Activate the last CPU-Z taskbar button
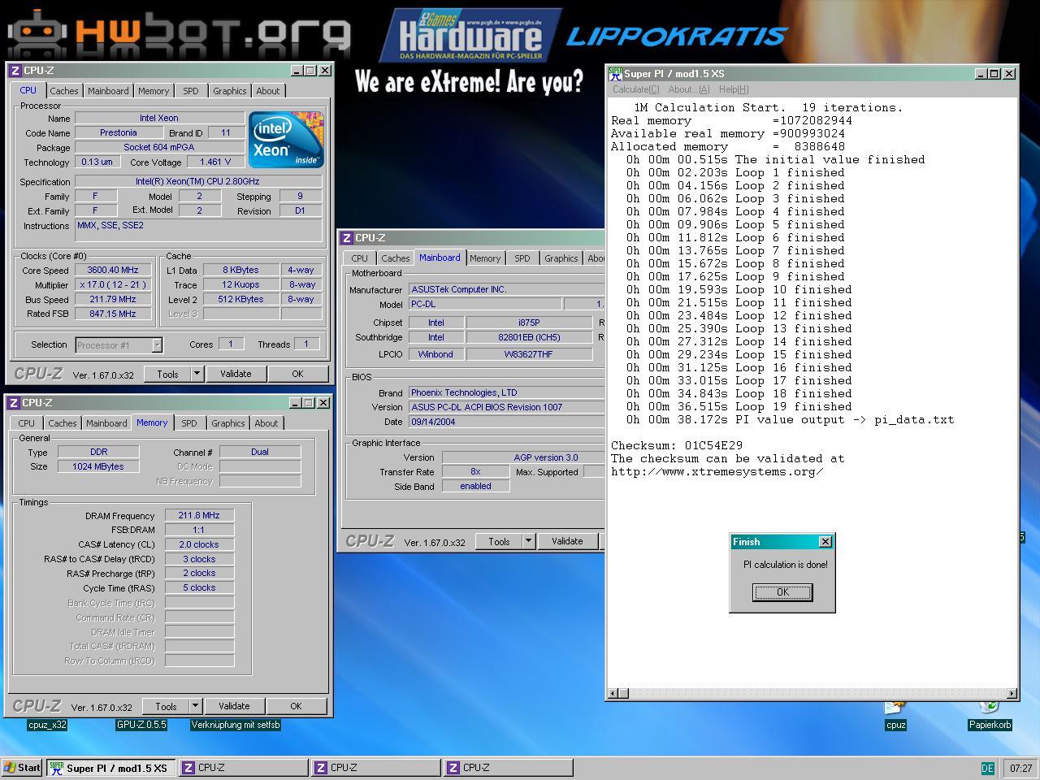This screenshot has height=780, width=1040. tap(508, 768)
